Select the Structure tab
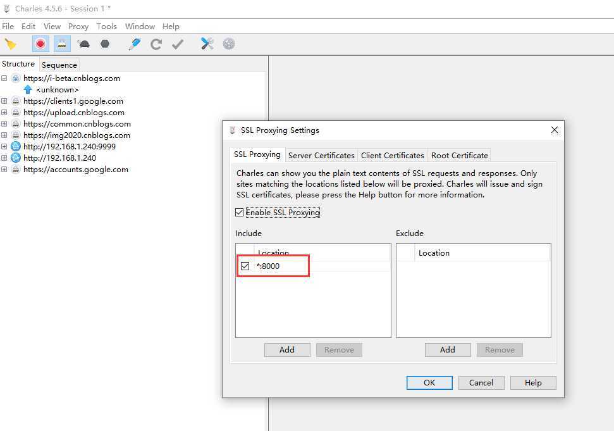 pos(18,64)
